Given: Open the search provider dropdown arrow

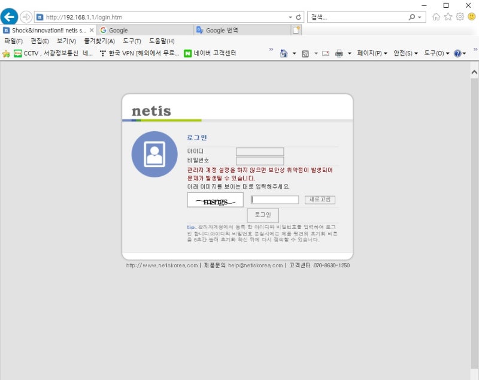Looking at the screenshot, I should 420,17.
